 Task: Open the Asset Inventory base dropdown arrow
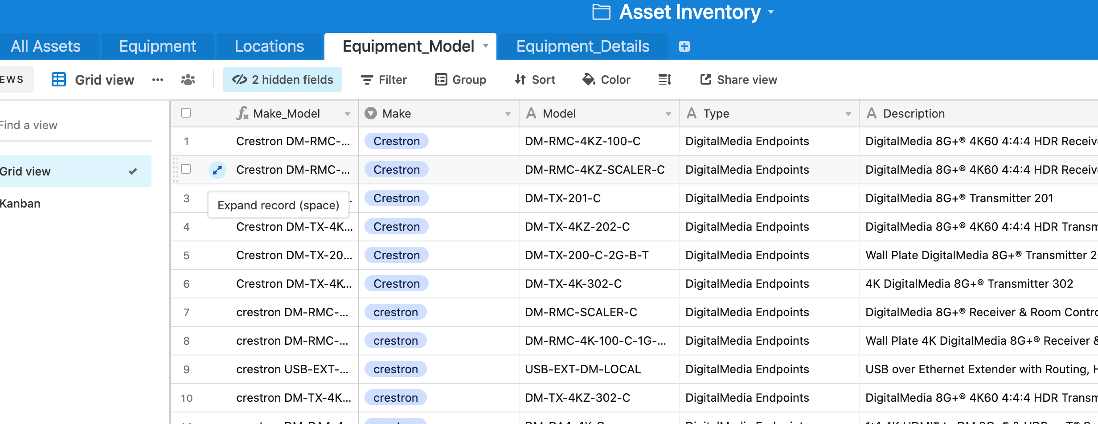771,12
